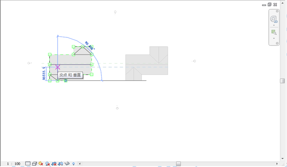Click the vertical scrollbar thumb
Viewport: 287px width, 167px height.
[283, 81]
